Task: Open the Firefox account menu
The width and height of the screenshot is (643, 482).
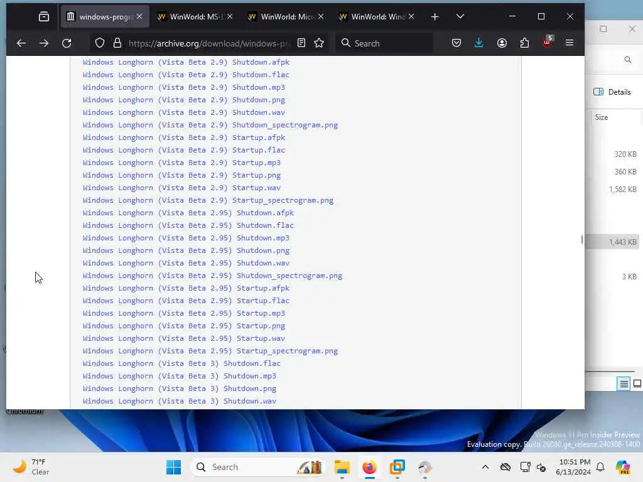Action: 502,43
